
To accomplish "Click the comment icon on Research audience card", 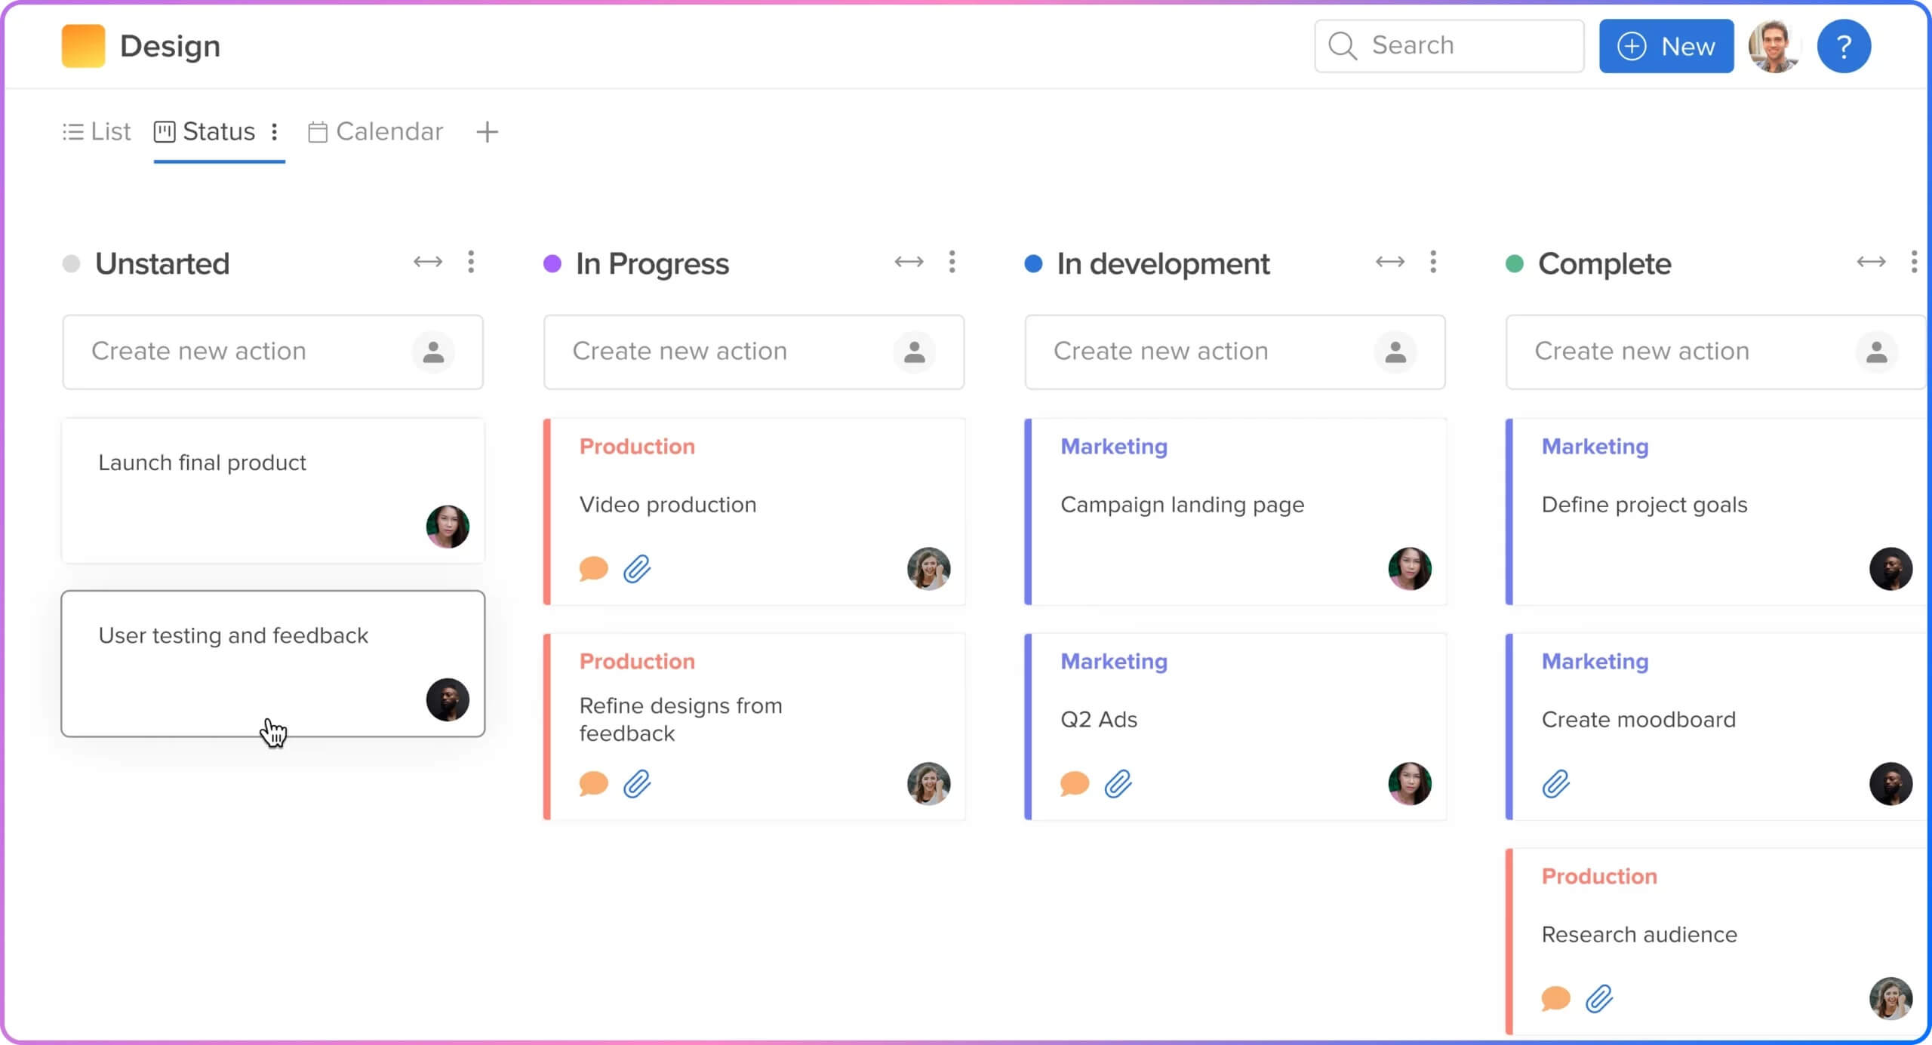I will [1556, 997].
